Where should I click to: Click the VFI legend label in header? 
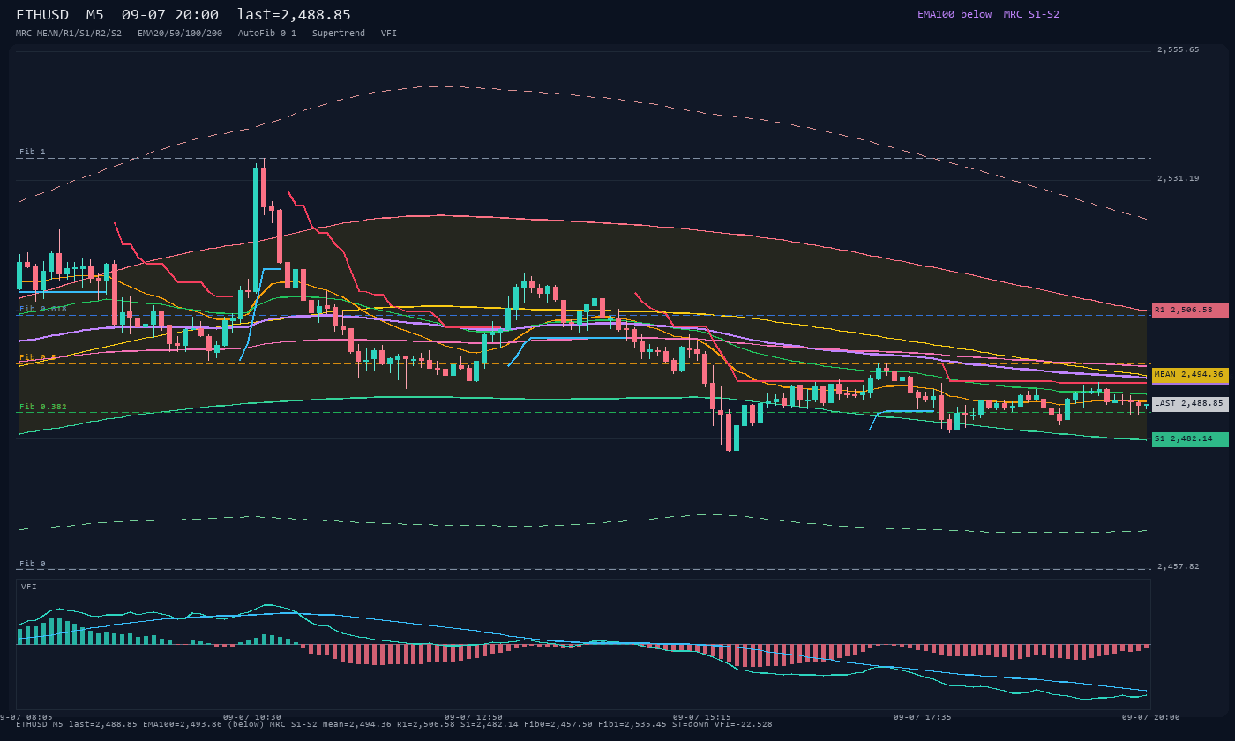coord(389,33)
